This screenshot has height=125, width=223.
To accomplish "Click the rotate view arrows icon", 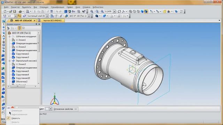I will (119, 11).
